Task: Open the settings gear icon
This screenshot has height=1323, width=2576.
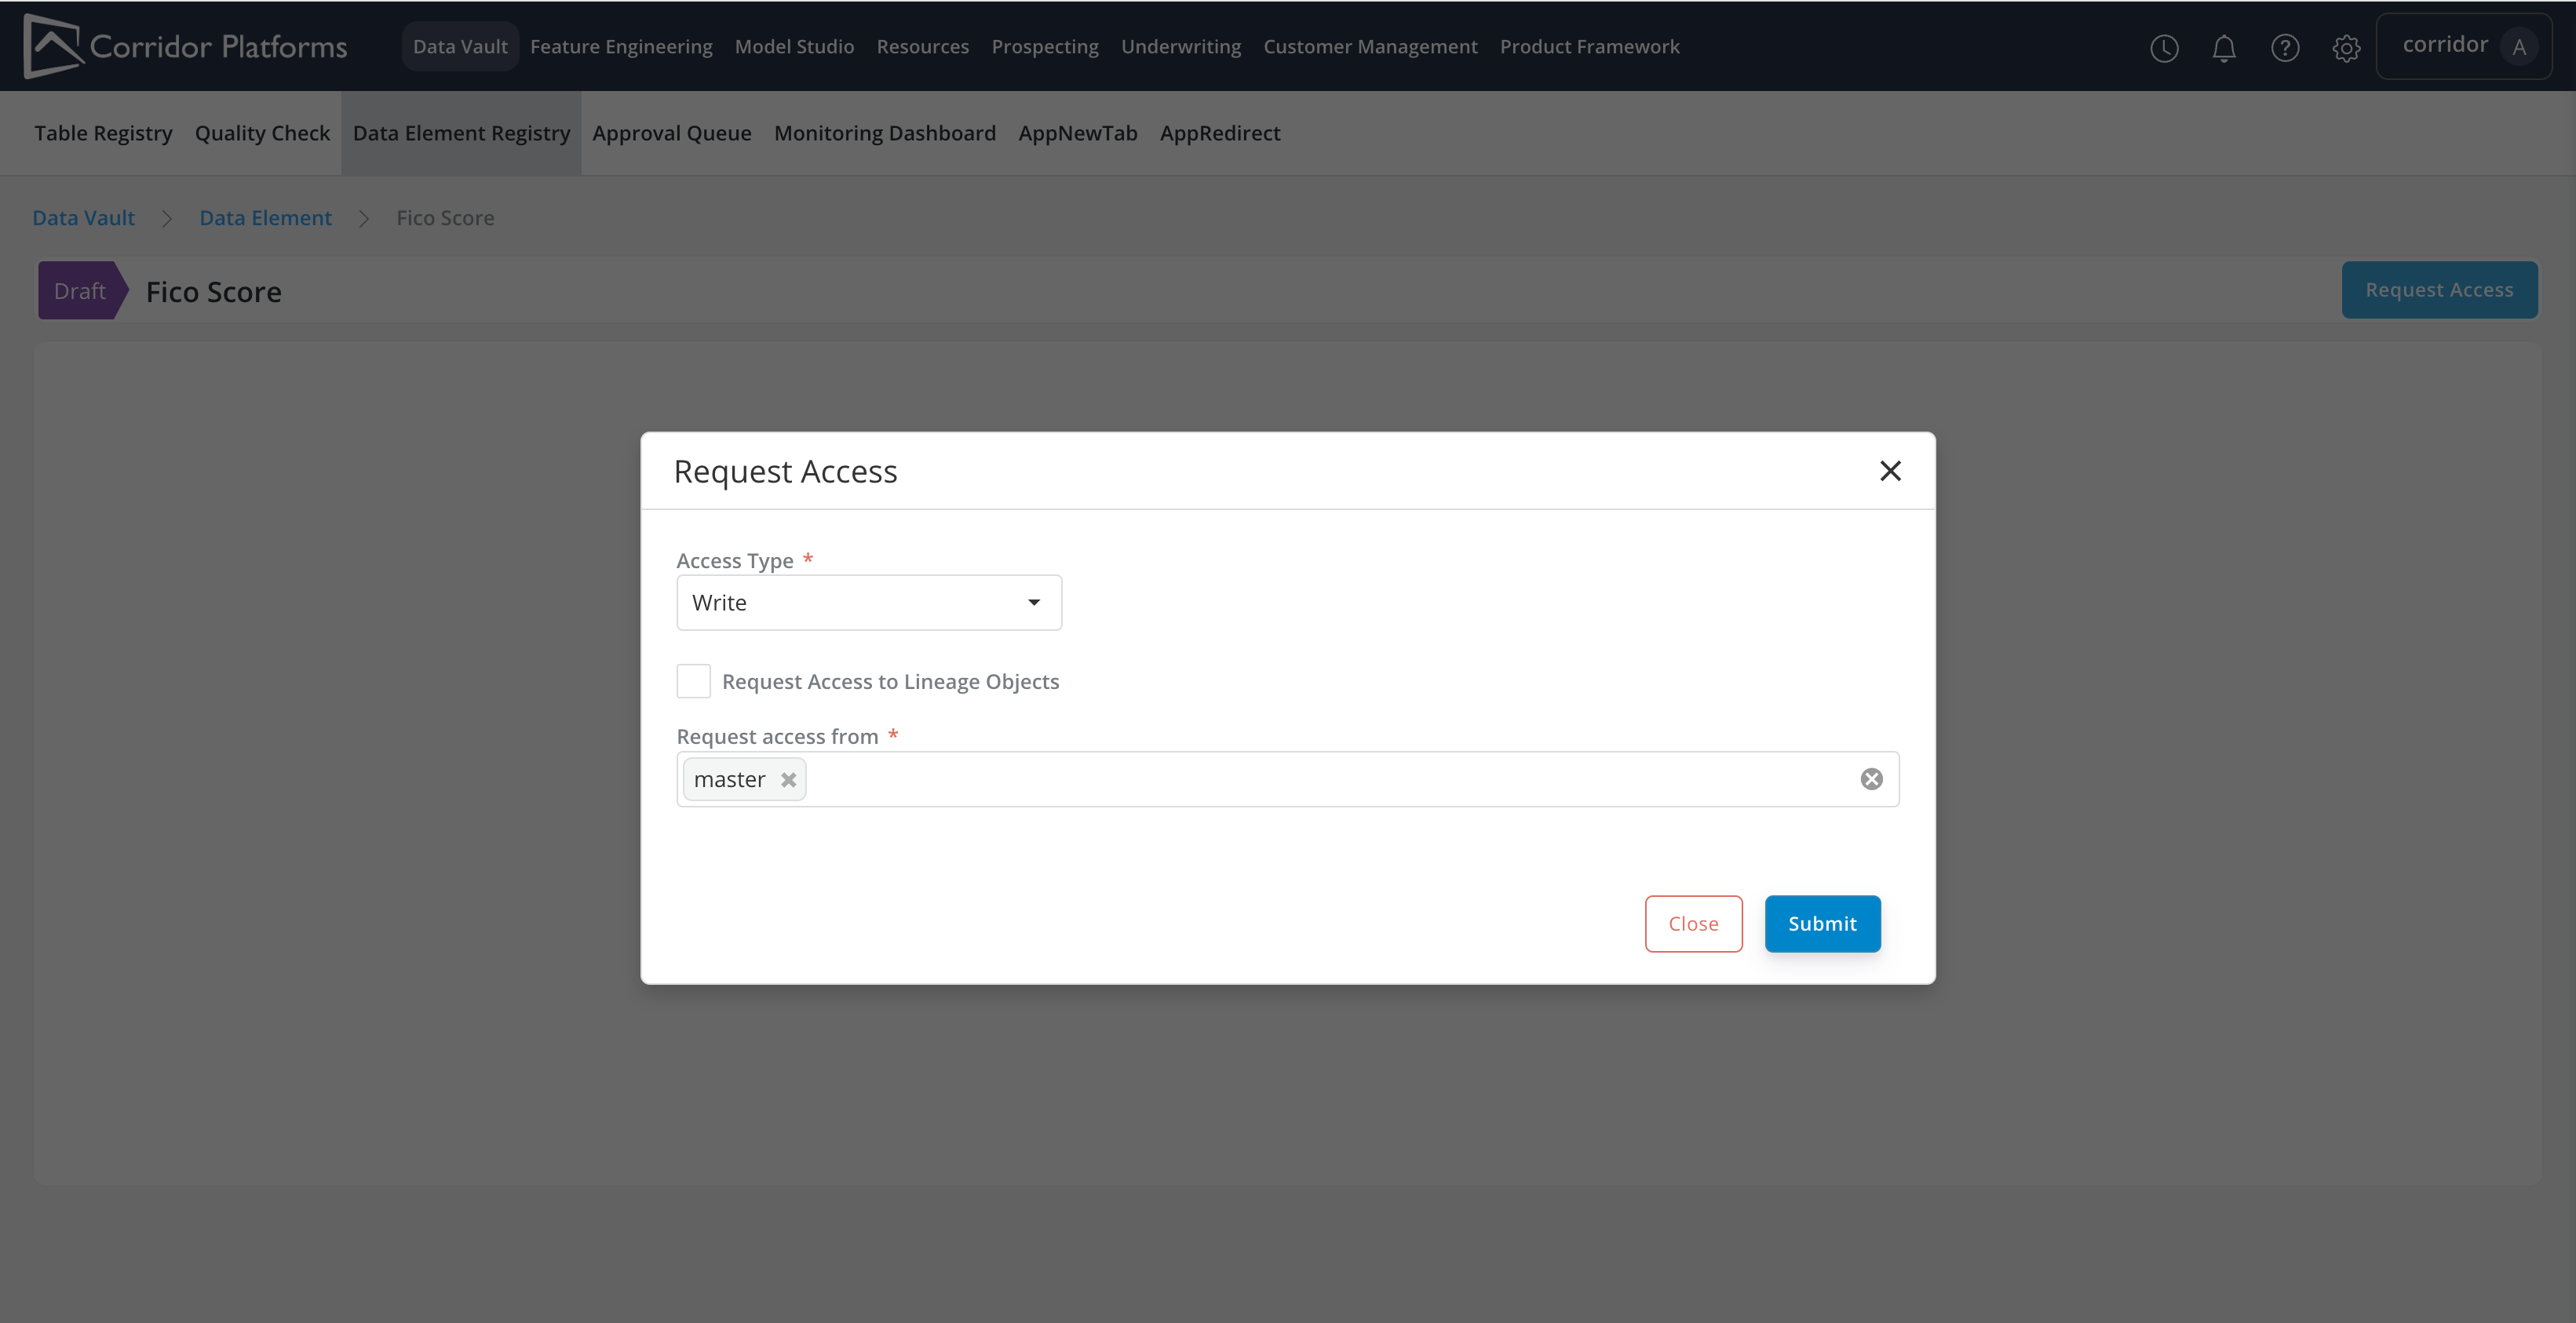Action: click(x=2346, y=48)
